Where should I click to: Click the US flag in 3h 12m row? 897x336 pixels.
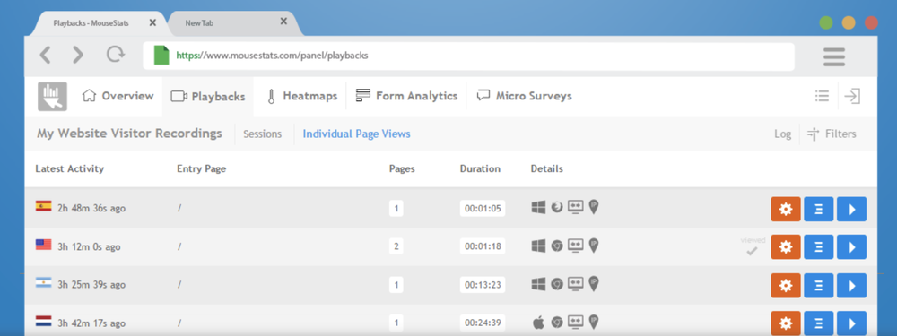tap(43, 245)
